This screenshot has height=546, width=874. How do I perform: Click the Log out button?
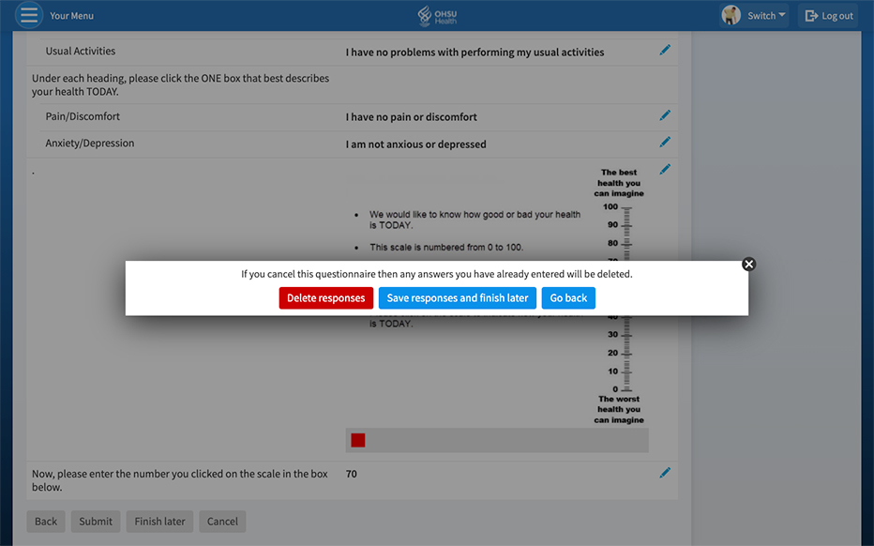tap(829, 16)
